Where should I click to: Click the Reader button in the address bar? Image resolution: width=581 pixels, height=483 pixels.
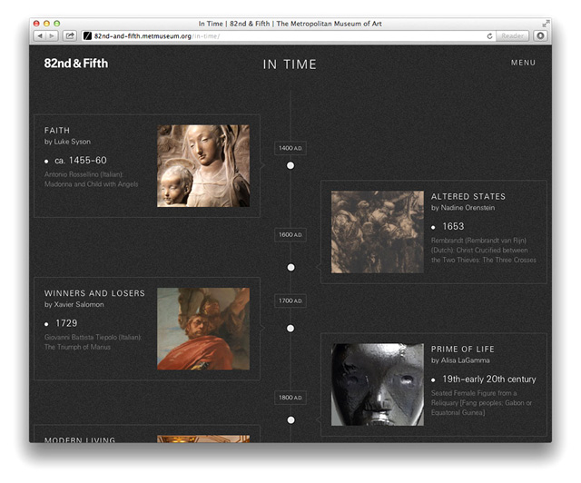513,35
